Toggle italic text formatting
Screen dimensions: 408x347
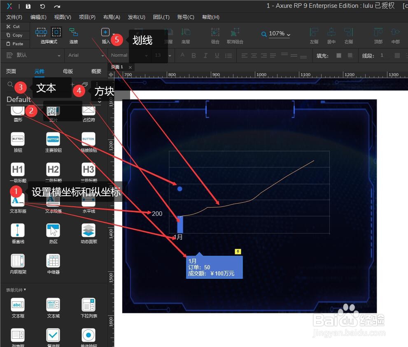pos(205,56)
